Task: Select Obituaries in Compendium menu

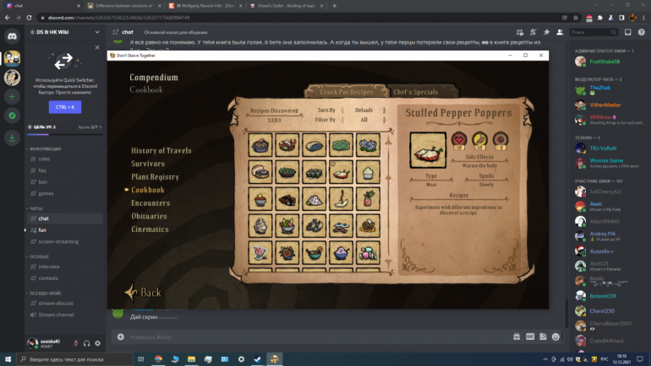Action: click(x=149, y=216)
